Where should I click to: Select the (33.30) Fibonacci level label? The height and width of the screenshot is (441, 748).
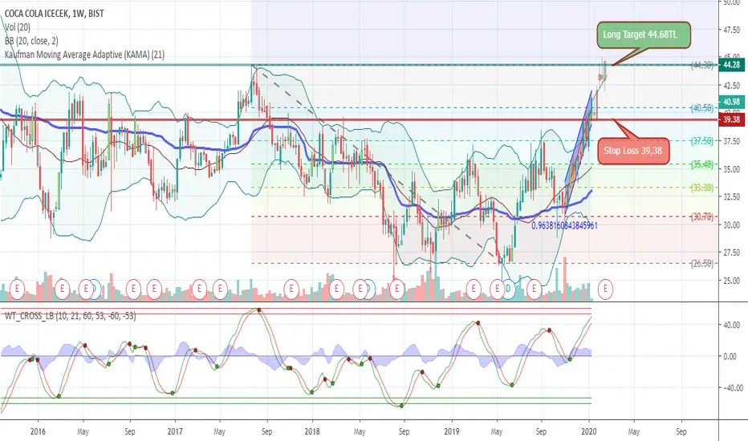pyautogui.click(x=703, y=188)
